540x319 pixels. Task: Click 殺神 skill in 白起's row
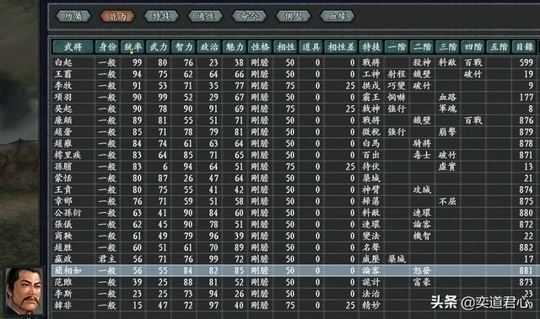coord(422,62)
